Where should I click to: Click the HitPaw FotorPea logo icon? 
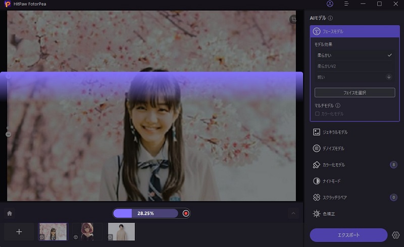pos(8,4)
